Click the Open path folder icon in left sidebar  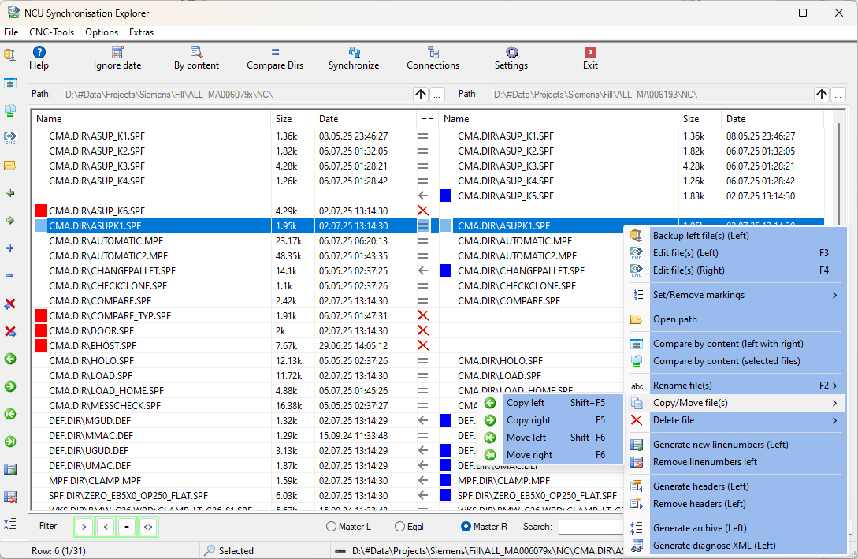[10, 166]
